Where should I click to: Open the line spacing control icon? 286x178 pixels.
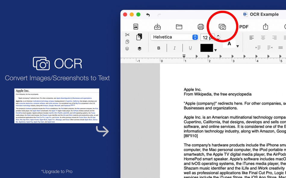click(281, 48)
